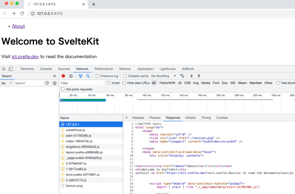Tick the 3rd-party requests checkbox
This screenshot has height=194, width=295.
click(63, 89)
